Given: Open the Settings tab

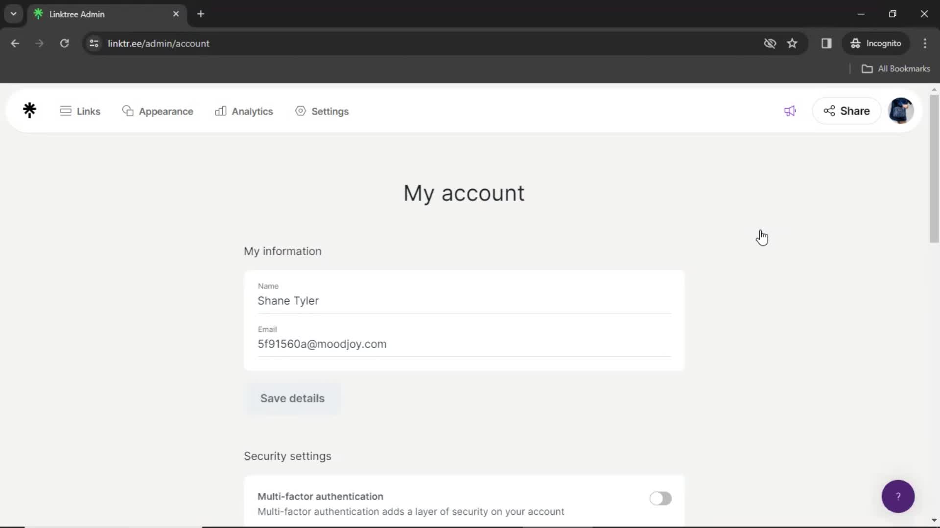Looking at the screenshot, I should [x=322, y=111].
